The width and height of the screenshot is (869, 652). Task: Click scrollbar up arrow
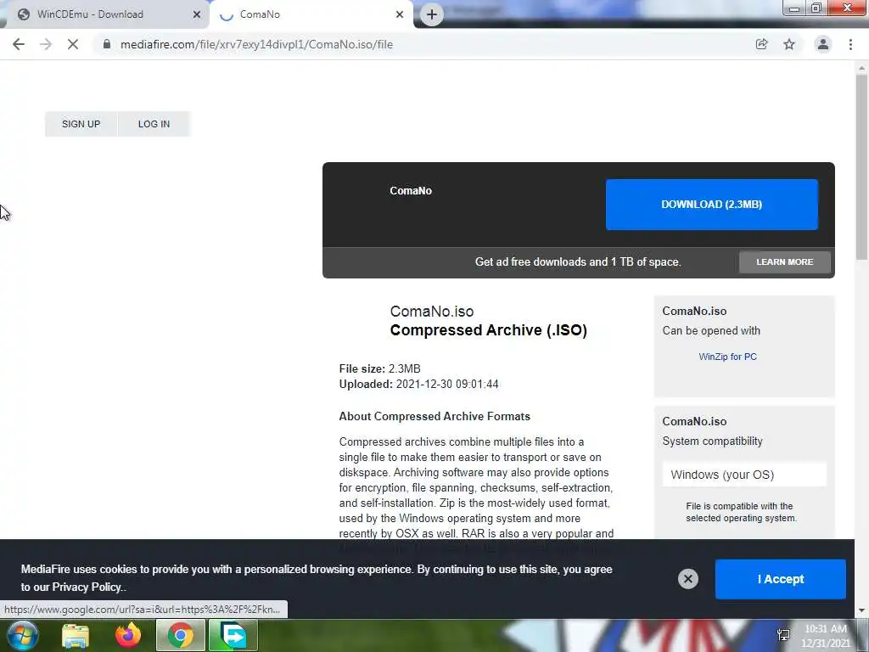[x=861, y=68]
